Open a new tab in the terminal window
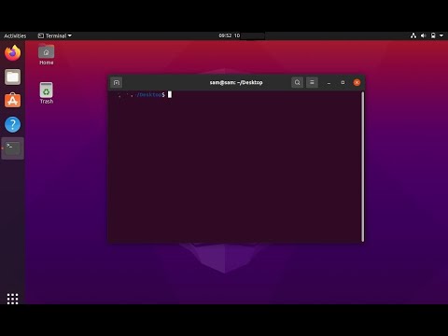 117,82
